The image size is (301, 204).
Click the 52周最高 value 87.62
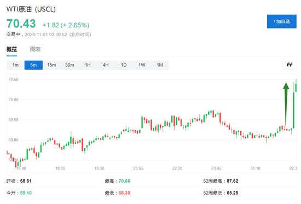[233, 181]
